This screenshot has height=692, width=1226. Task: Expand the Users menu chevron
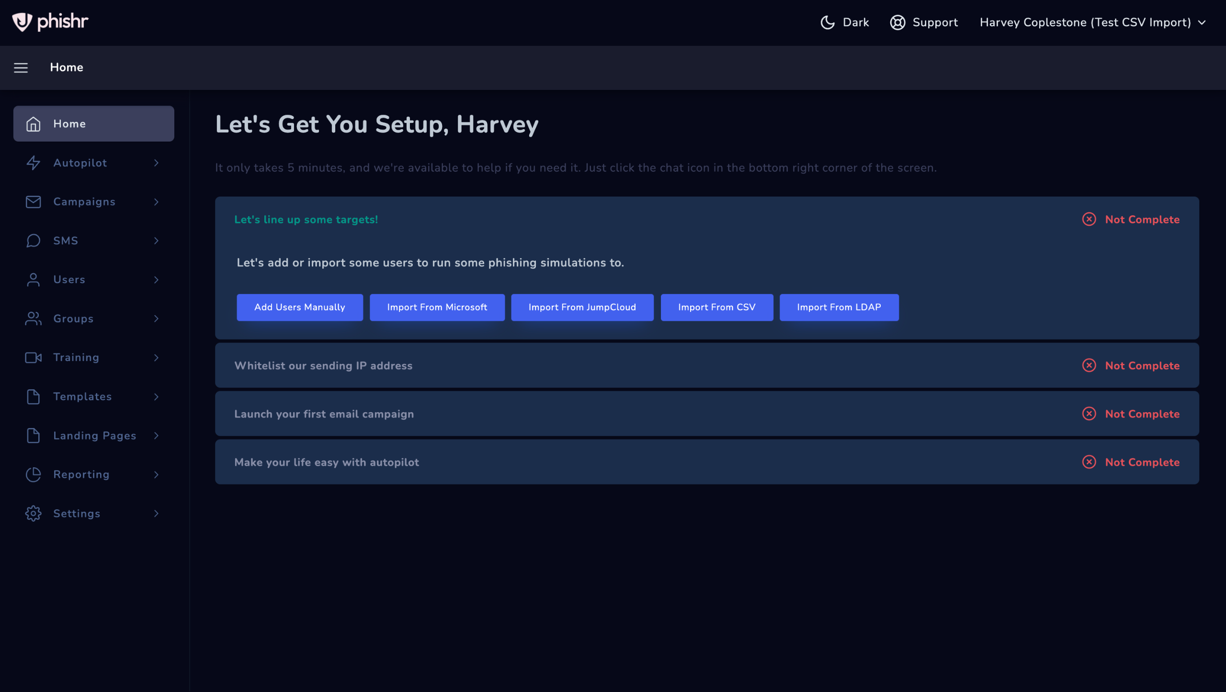156,280
